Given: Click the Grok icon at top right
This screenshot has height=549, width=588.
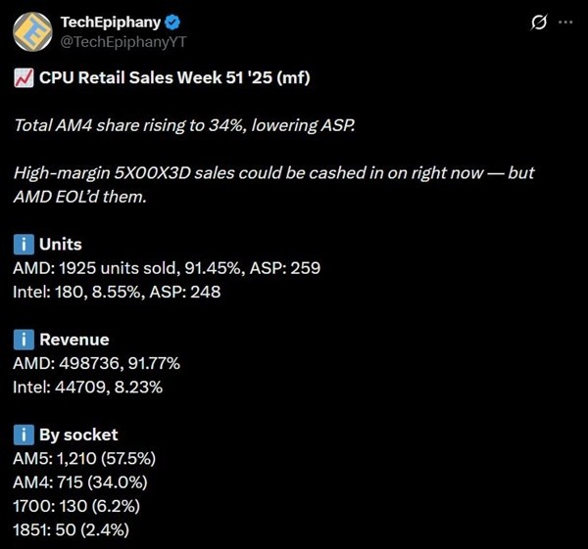Looking at the screenshot, I should [x=536, y=23].
